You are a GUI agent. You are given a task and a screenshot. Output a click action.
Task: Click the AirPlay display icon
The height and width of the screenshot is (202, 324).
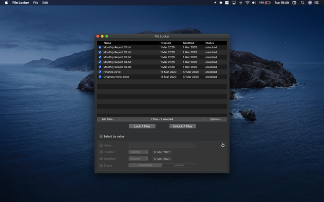pos(234,3)
